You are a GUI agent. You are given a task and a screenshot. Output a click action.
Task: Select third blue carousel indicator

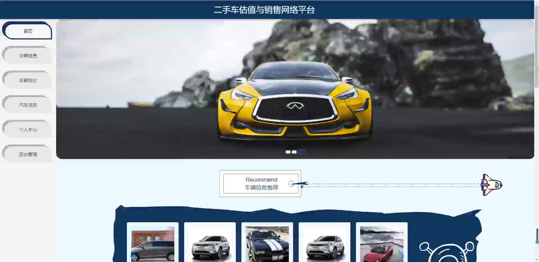tap(302, 152)
